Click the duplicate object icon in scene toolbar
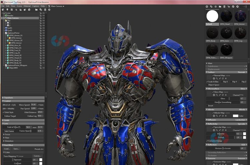The height and width of the screenshot is (165, 250). (x=41, y=10)
